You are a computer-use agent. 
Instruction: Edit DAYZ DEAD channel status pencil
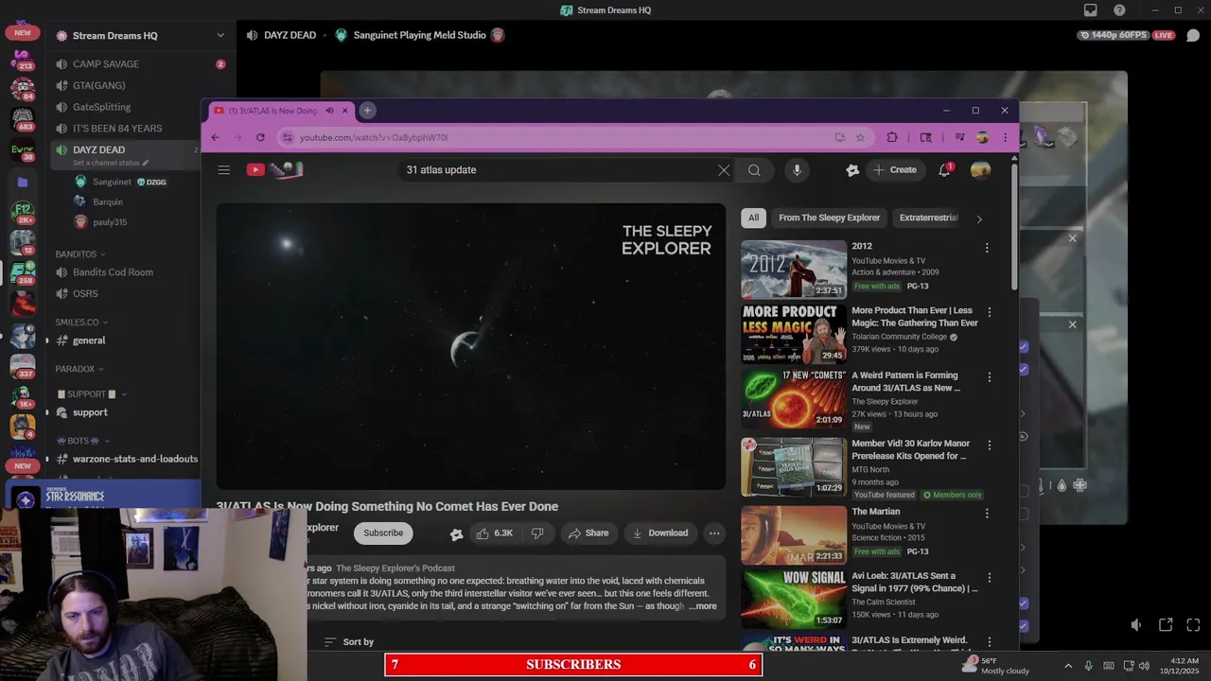[x=145, y=163]
